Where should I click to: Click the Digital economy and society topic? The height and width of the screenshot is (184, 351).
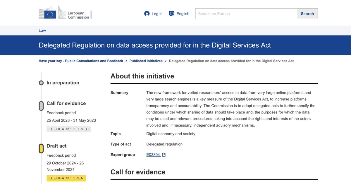[x=171, y=134]
